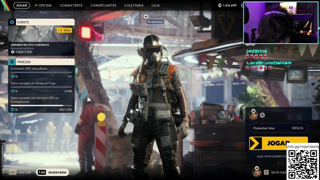Screen dimensions: 320x180
Task: Click the T key icon for chat
Action: coord(266,172)
